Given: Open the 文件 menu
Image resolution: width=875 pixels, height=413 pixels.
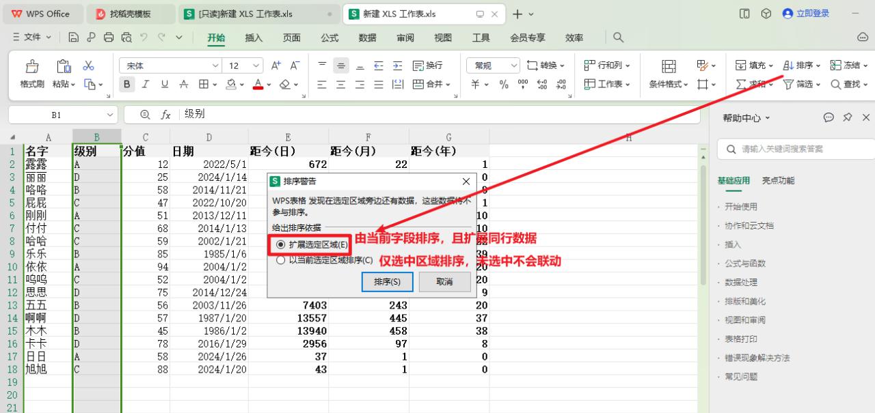Looking at the screenshot, I should click(x=31, y=38).
